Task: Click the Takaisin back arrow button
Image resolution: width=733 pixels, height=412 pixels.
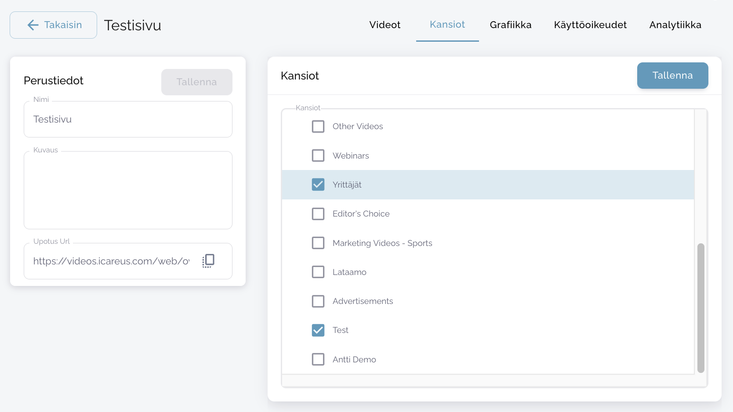Action: point(53,25)
